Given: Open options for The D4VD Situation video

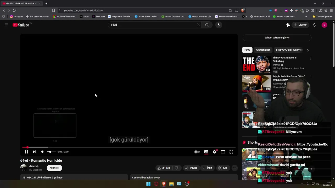Looking at the screenshot, I should click(311, 58).
